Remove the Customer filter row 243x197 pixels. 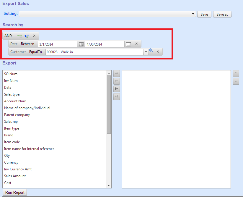[158, 51]
